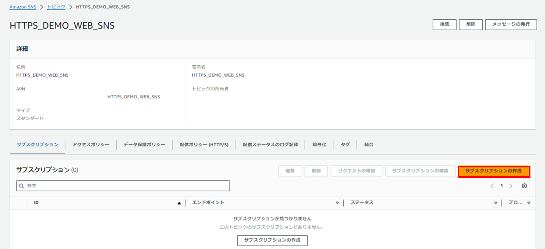Click サブスクリプションの確認 button
The height and width of the screenshot is (249, 545).
click(420, 171)
